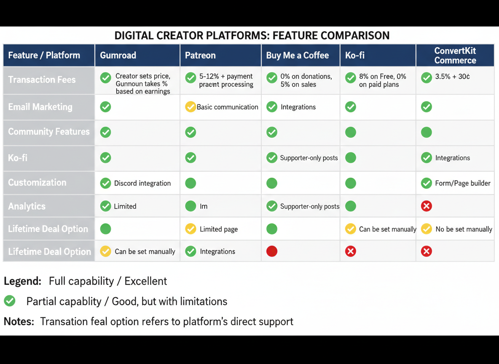Viewport: 499px width, 364px height.
Task: Click the "Analytics" row label
Action: click(27, 206)
